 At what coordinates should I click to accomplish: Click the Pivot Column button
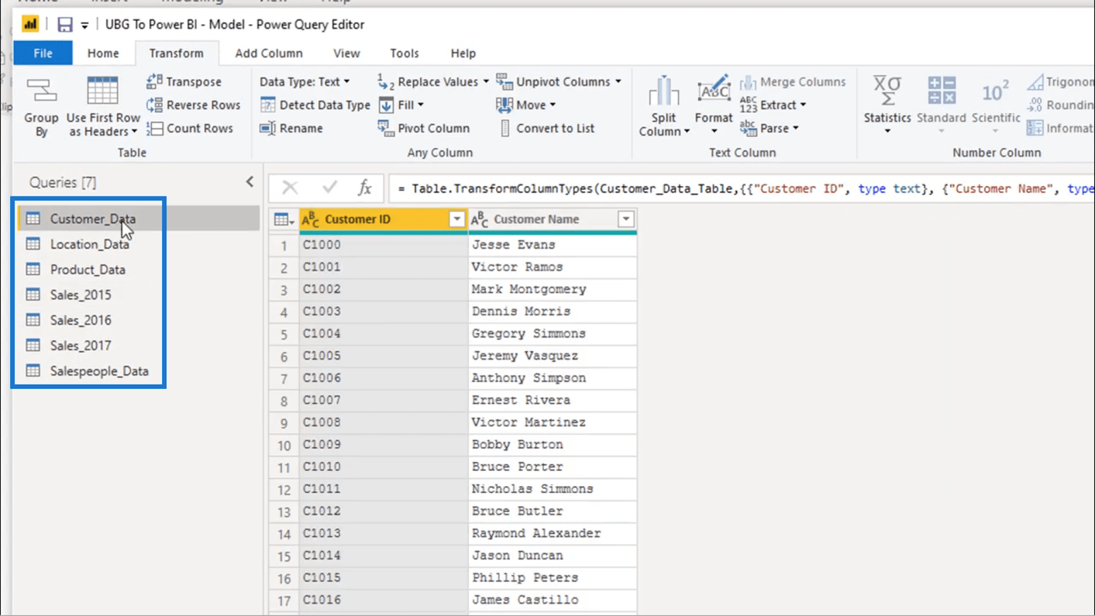pyautogui.click(x=424, y=128)
